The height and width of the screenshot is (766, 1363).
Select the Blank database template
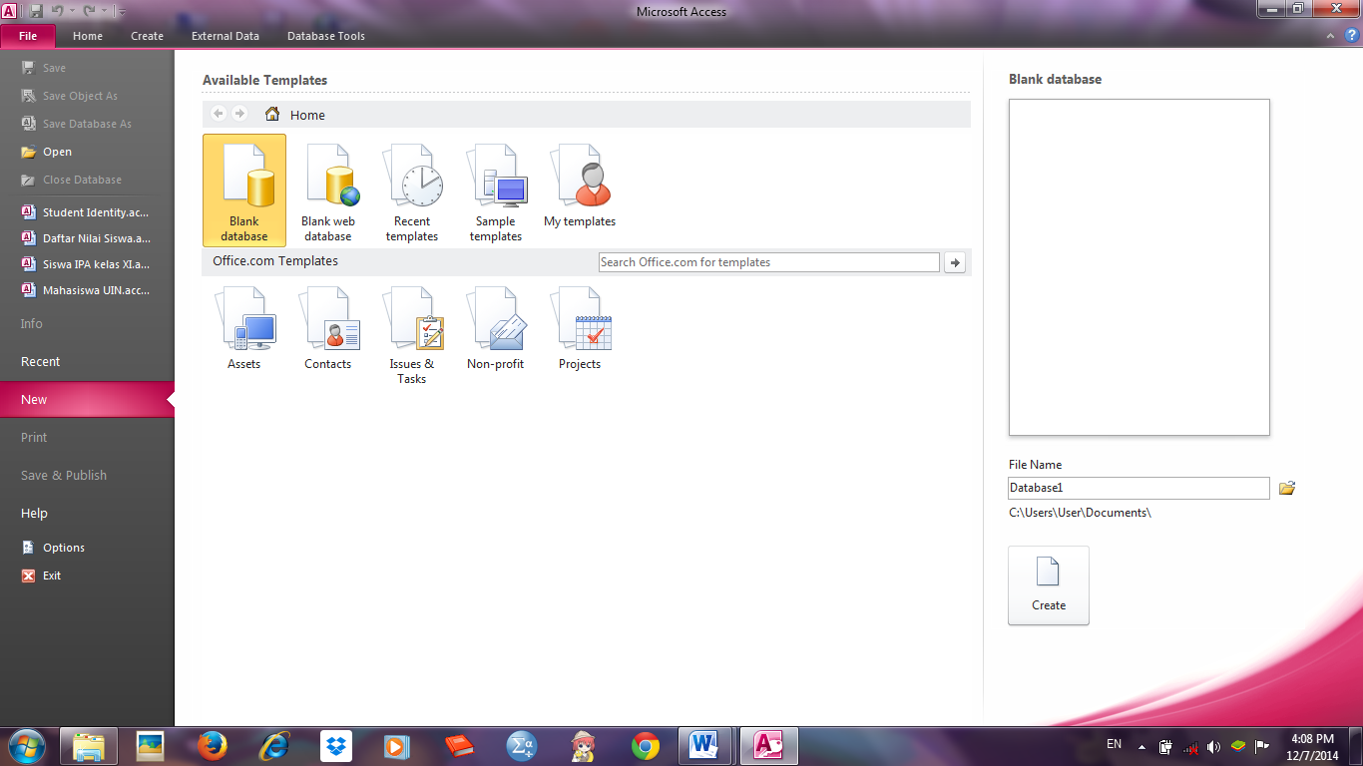point(244,191)
